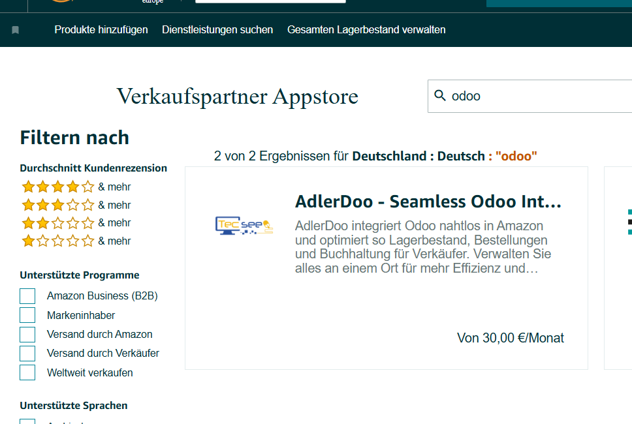Enable the Markeninhaber filter checkbox
The height and width of the screenshot is (424, 632).
pos(27,316)
